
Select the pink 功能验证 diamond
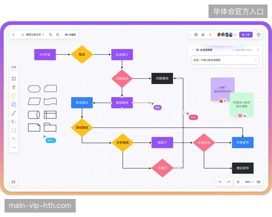pos(122,79)
